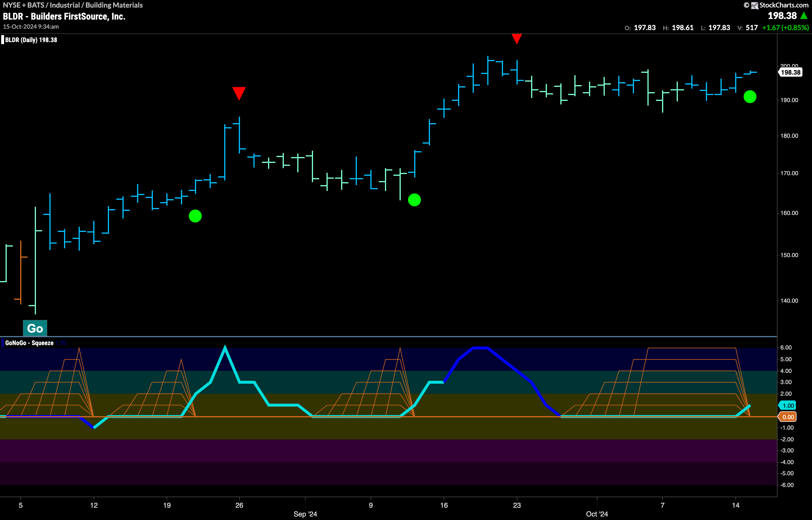Click the +1.67 (+0.85%) change value
Image resolution: width=812 pixels, height=520 pixels.
click(x=786, y=28)
